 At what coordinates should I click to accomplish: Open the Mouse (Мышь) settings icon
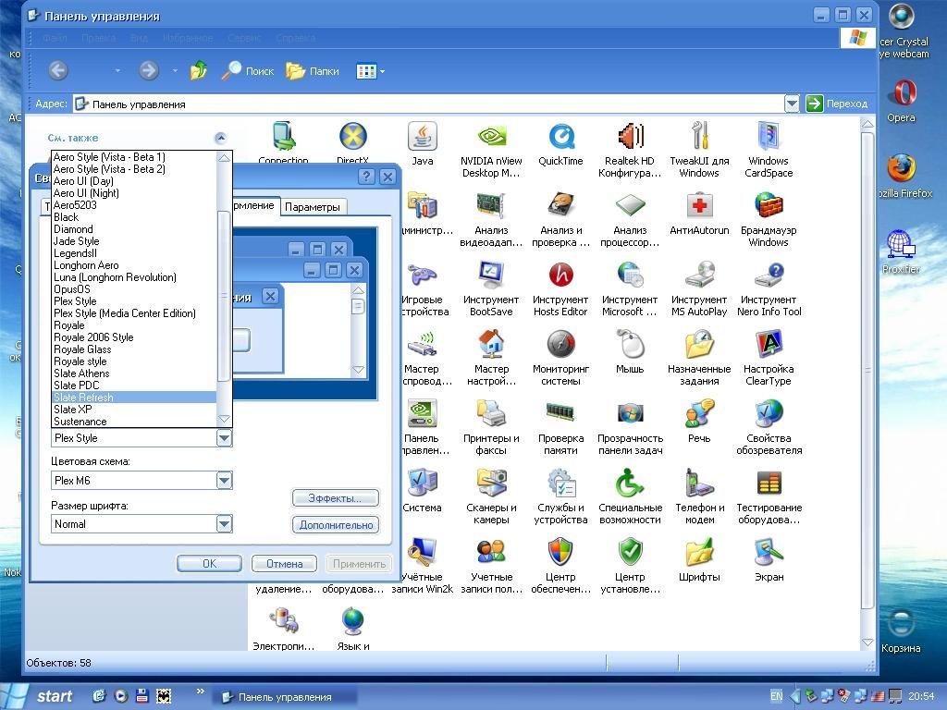pyautogui.click(x=630, y=345)
